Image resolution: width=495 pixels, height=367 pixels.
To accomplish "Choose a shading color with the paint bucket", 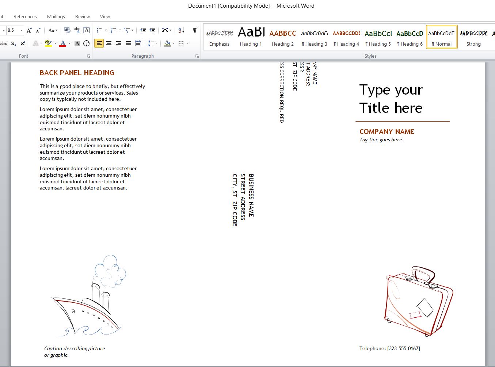I will click(x=168, y=43).
